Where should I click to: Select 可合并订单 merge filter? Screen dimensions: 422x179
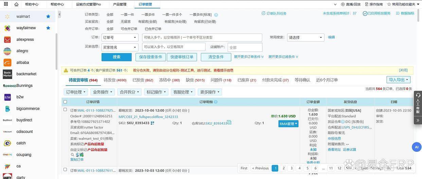pyautogui.click(x=129, y=29)
